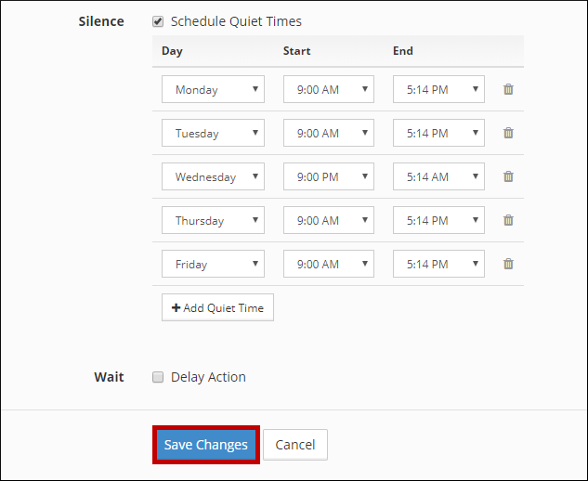588x481 pixels.
Task: Open the Friday end time dropdown
Action: [x=438, y=264]
